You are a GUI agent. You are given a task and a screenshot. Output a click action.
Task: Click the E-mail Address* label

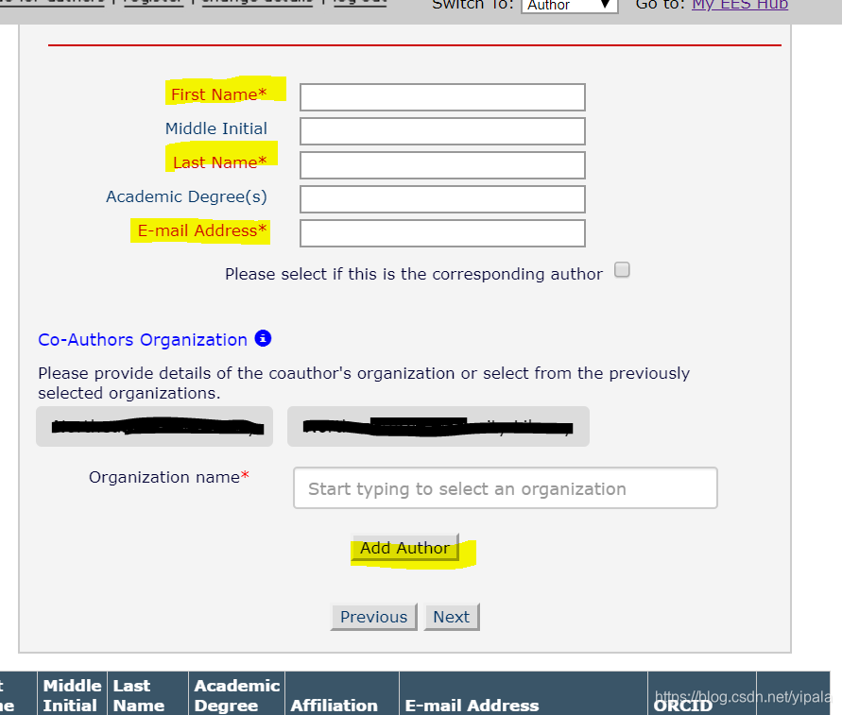pos(202,230)
